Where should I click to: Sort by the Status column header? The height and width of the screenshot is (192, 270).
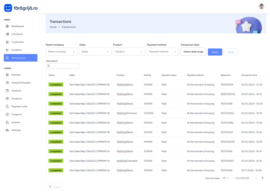(x=51, y=75)
